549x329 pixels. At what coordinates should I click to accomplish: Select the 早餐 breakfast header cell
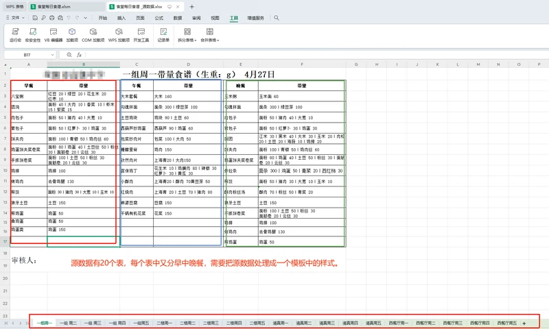tap(29, 85)
